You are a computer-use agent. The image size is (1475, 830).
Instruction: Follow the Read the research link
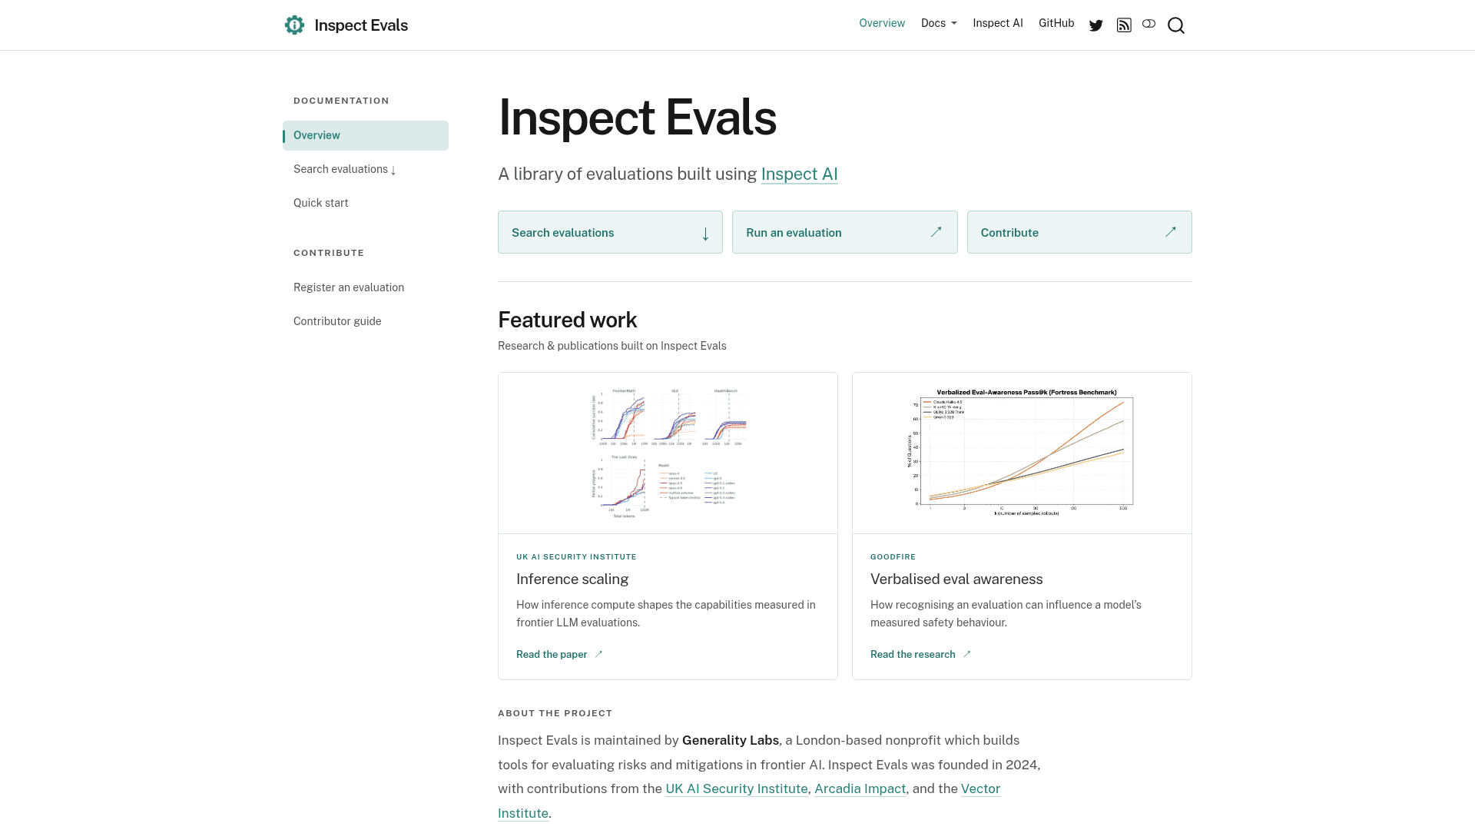(x=920, y=655)
